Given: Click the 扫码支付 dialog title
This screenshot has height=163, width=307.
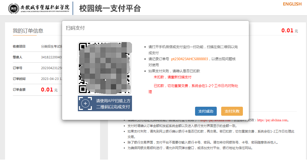Looking at the screenshot, I should coord(75,28).
